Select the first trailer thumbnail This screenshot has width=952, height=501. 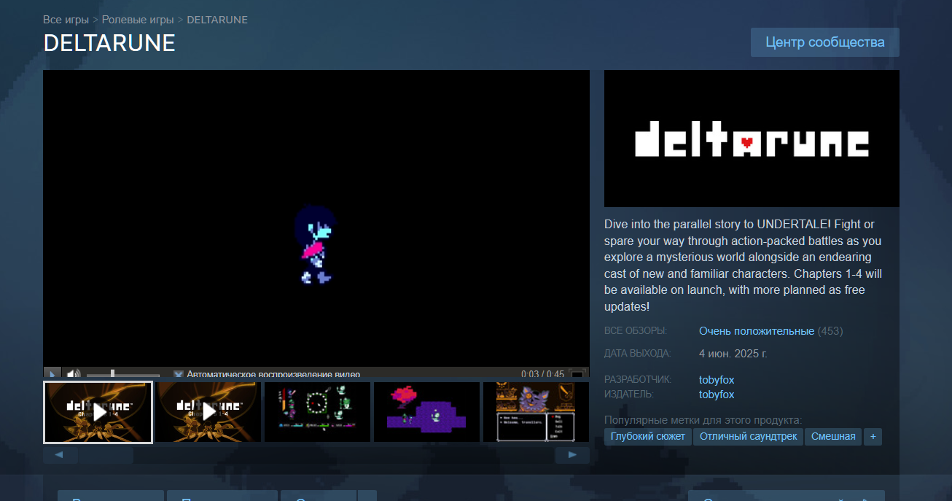(98, 412)
